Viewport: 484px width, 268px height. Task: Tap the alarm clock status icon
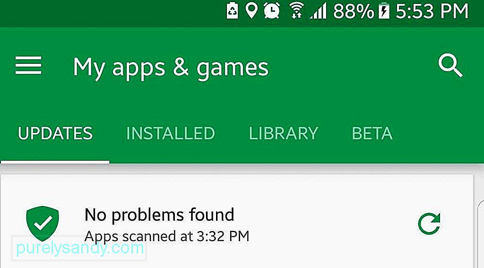[272, 10]
